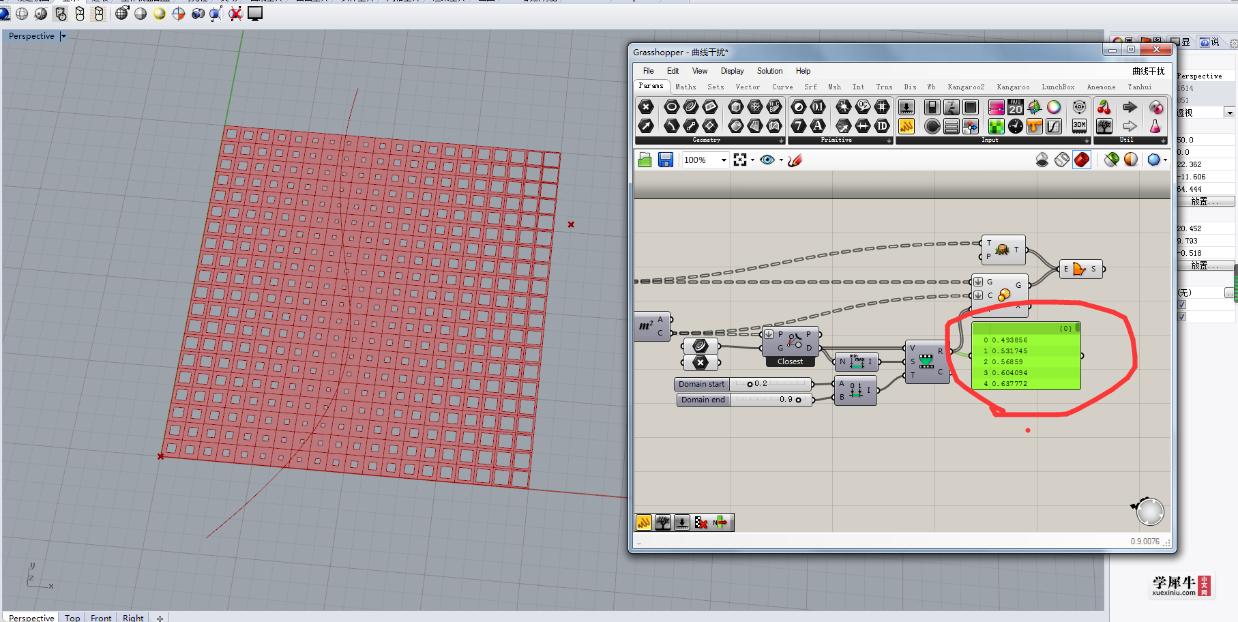Add the Clock input component
The width and height of the screenshot is (1238, 622).
[x=1016, y=126]
